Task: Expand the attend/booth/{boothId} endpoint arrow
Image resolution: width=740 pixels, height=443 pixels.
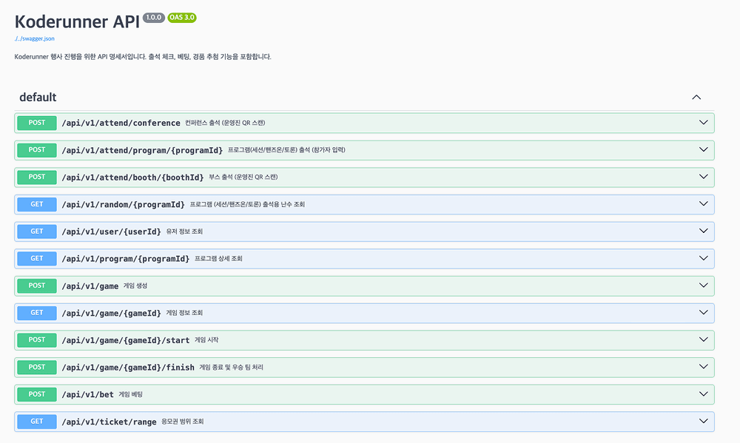Action: (x=704, y=177)
